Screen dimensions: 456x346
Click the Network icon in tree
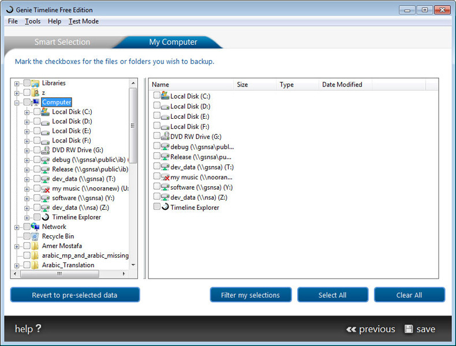coord(35,227)
